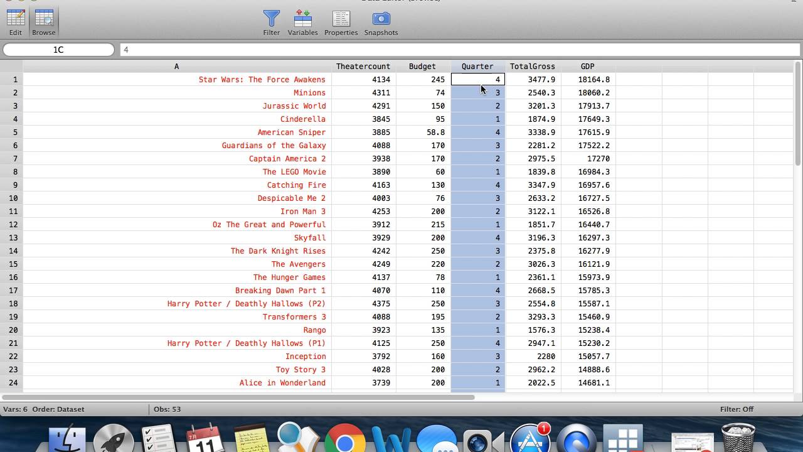Click Guardians of the Galaxy cell
803x452 pixels.
[x=177, y=145]
